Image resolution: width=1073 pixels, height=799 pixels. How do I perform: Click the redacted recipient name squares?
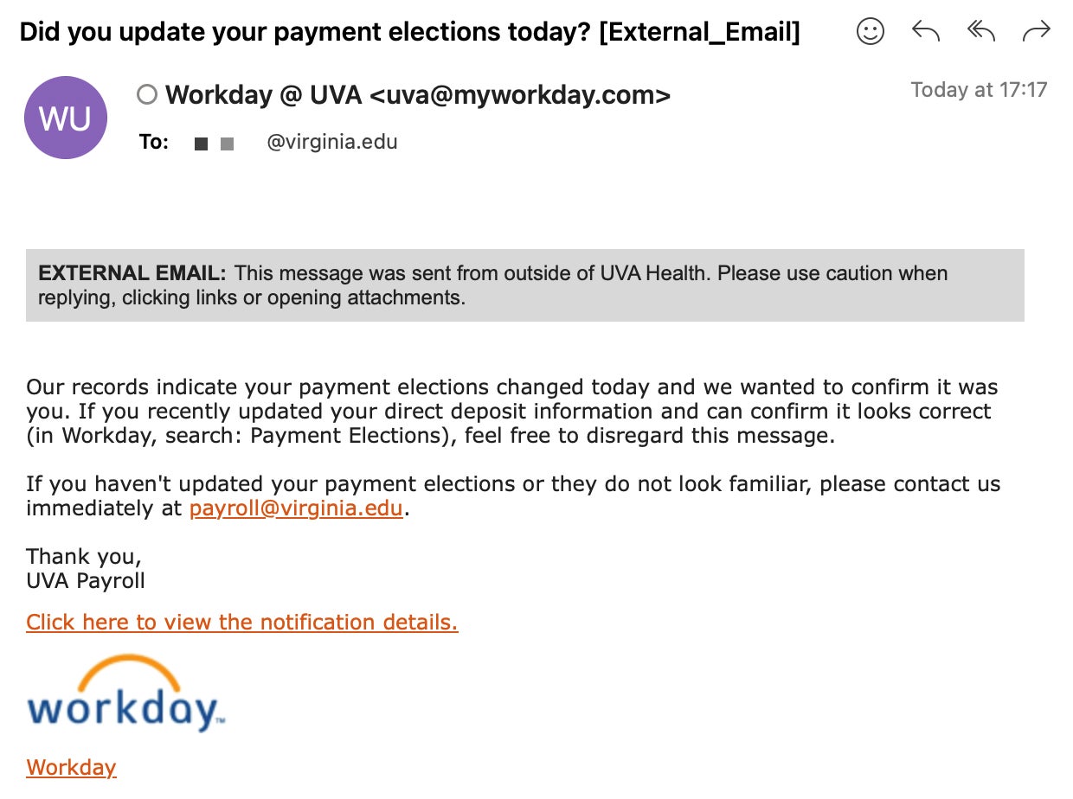[x=214, y=144]
